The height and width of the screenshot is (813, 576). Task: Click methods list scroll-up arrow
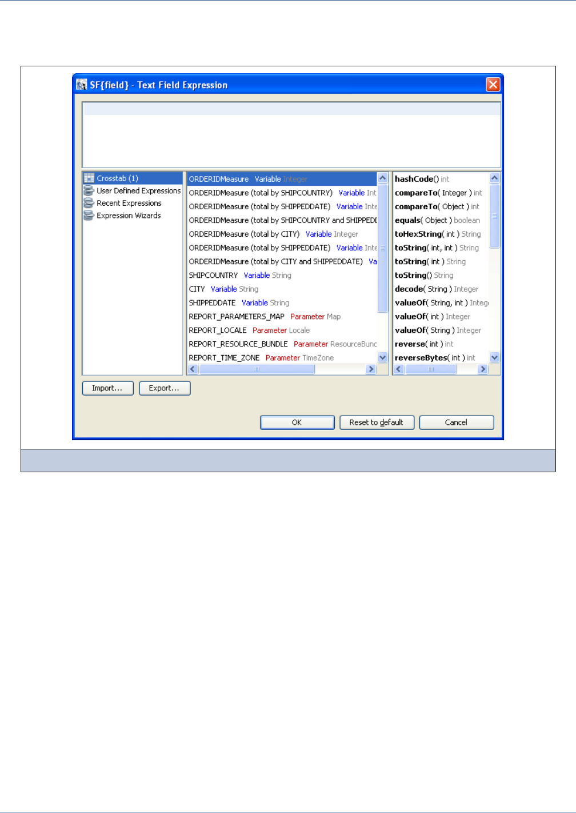[x=495, y=178]
